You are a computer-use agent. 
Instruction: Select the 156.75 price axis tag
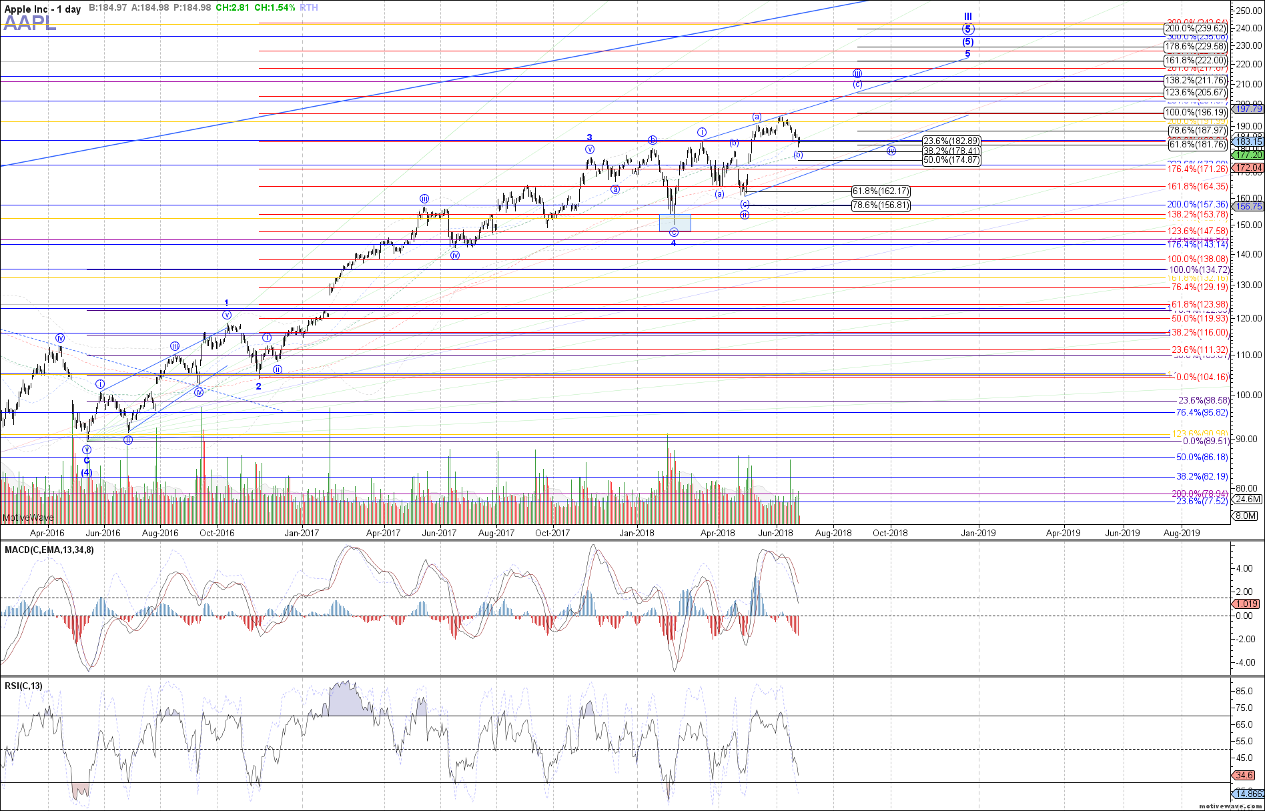pyautogui.click(x=1248, y=207)
